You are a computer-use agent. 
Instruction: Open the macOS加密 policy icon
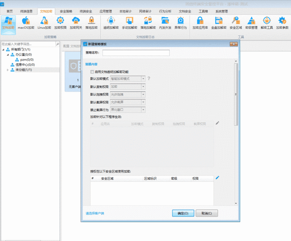(x=26, y=22)
